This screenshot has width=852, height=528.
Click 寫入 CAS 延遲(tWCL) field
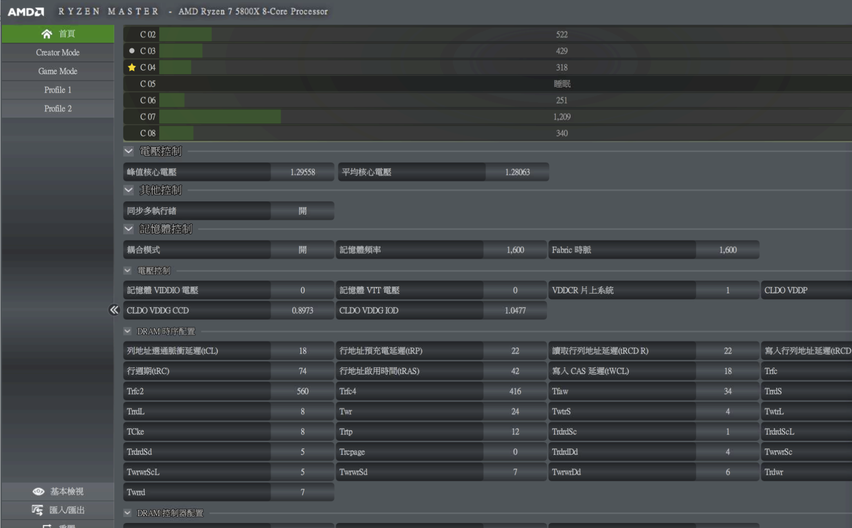[x=654, y=371]
